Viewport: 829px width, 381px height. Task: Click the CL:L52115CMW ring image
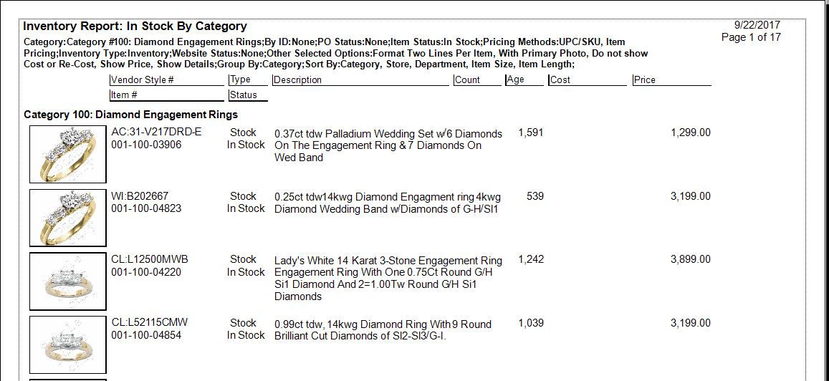pos(67,344)
